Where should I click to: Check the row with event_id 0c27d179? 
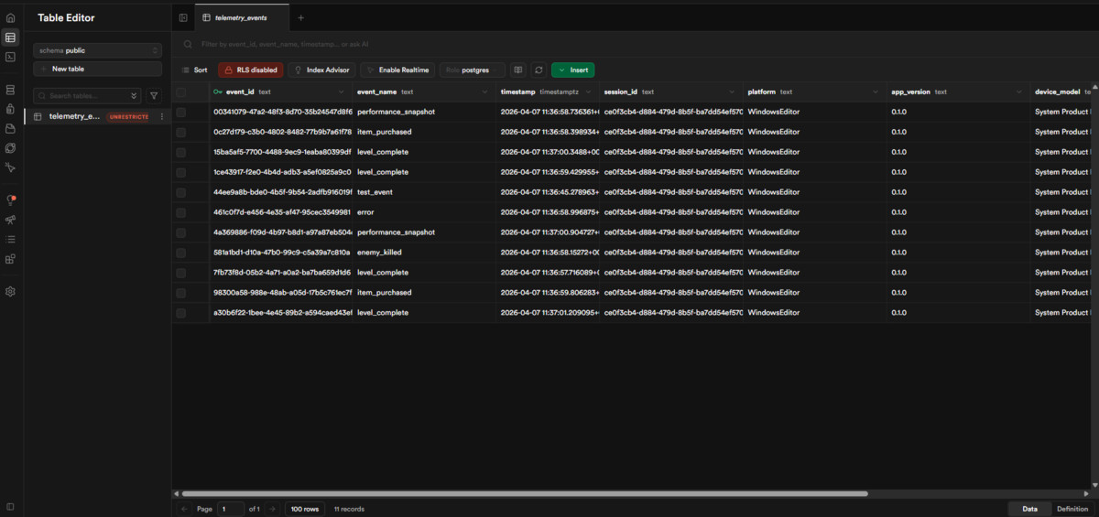181,132
